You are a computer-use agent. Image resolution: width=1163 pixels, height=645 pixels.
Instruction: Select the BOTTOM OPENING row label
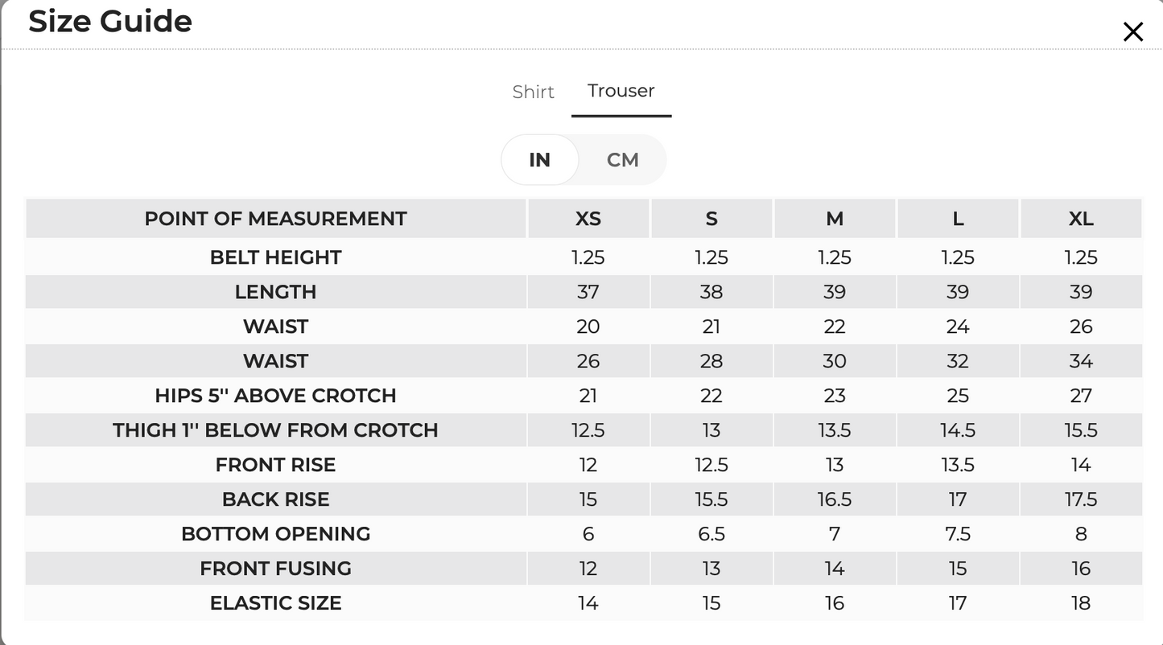276,534
